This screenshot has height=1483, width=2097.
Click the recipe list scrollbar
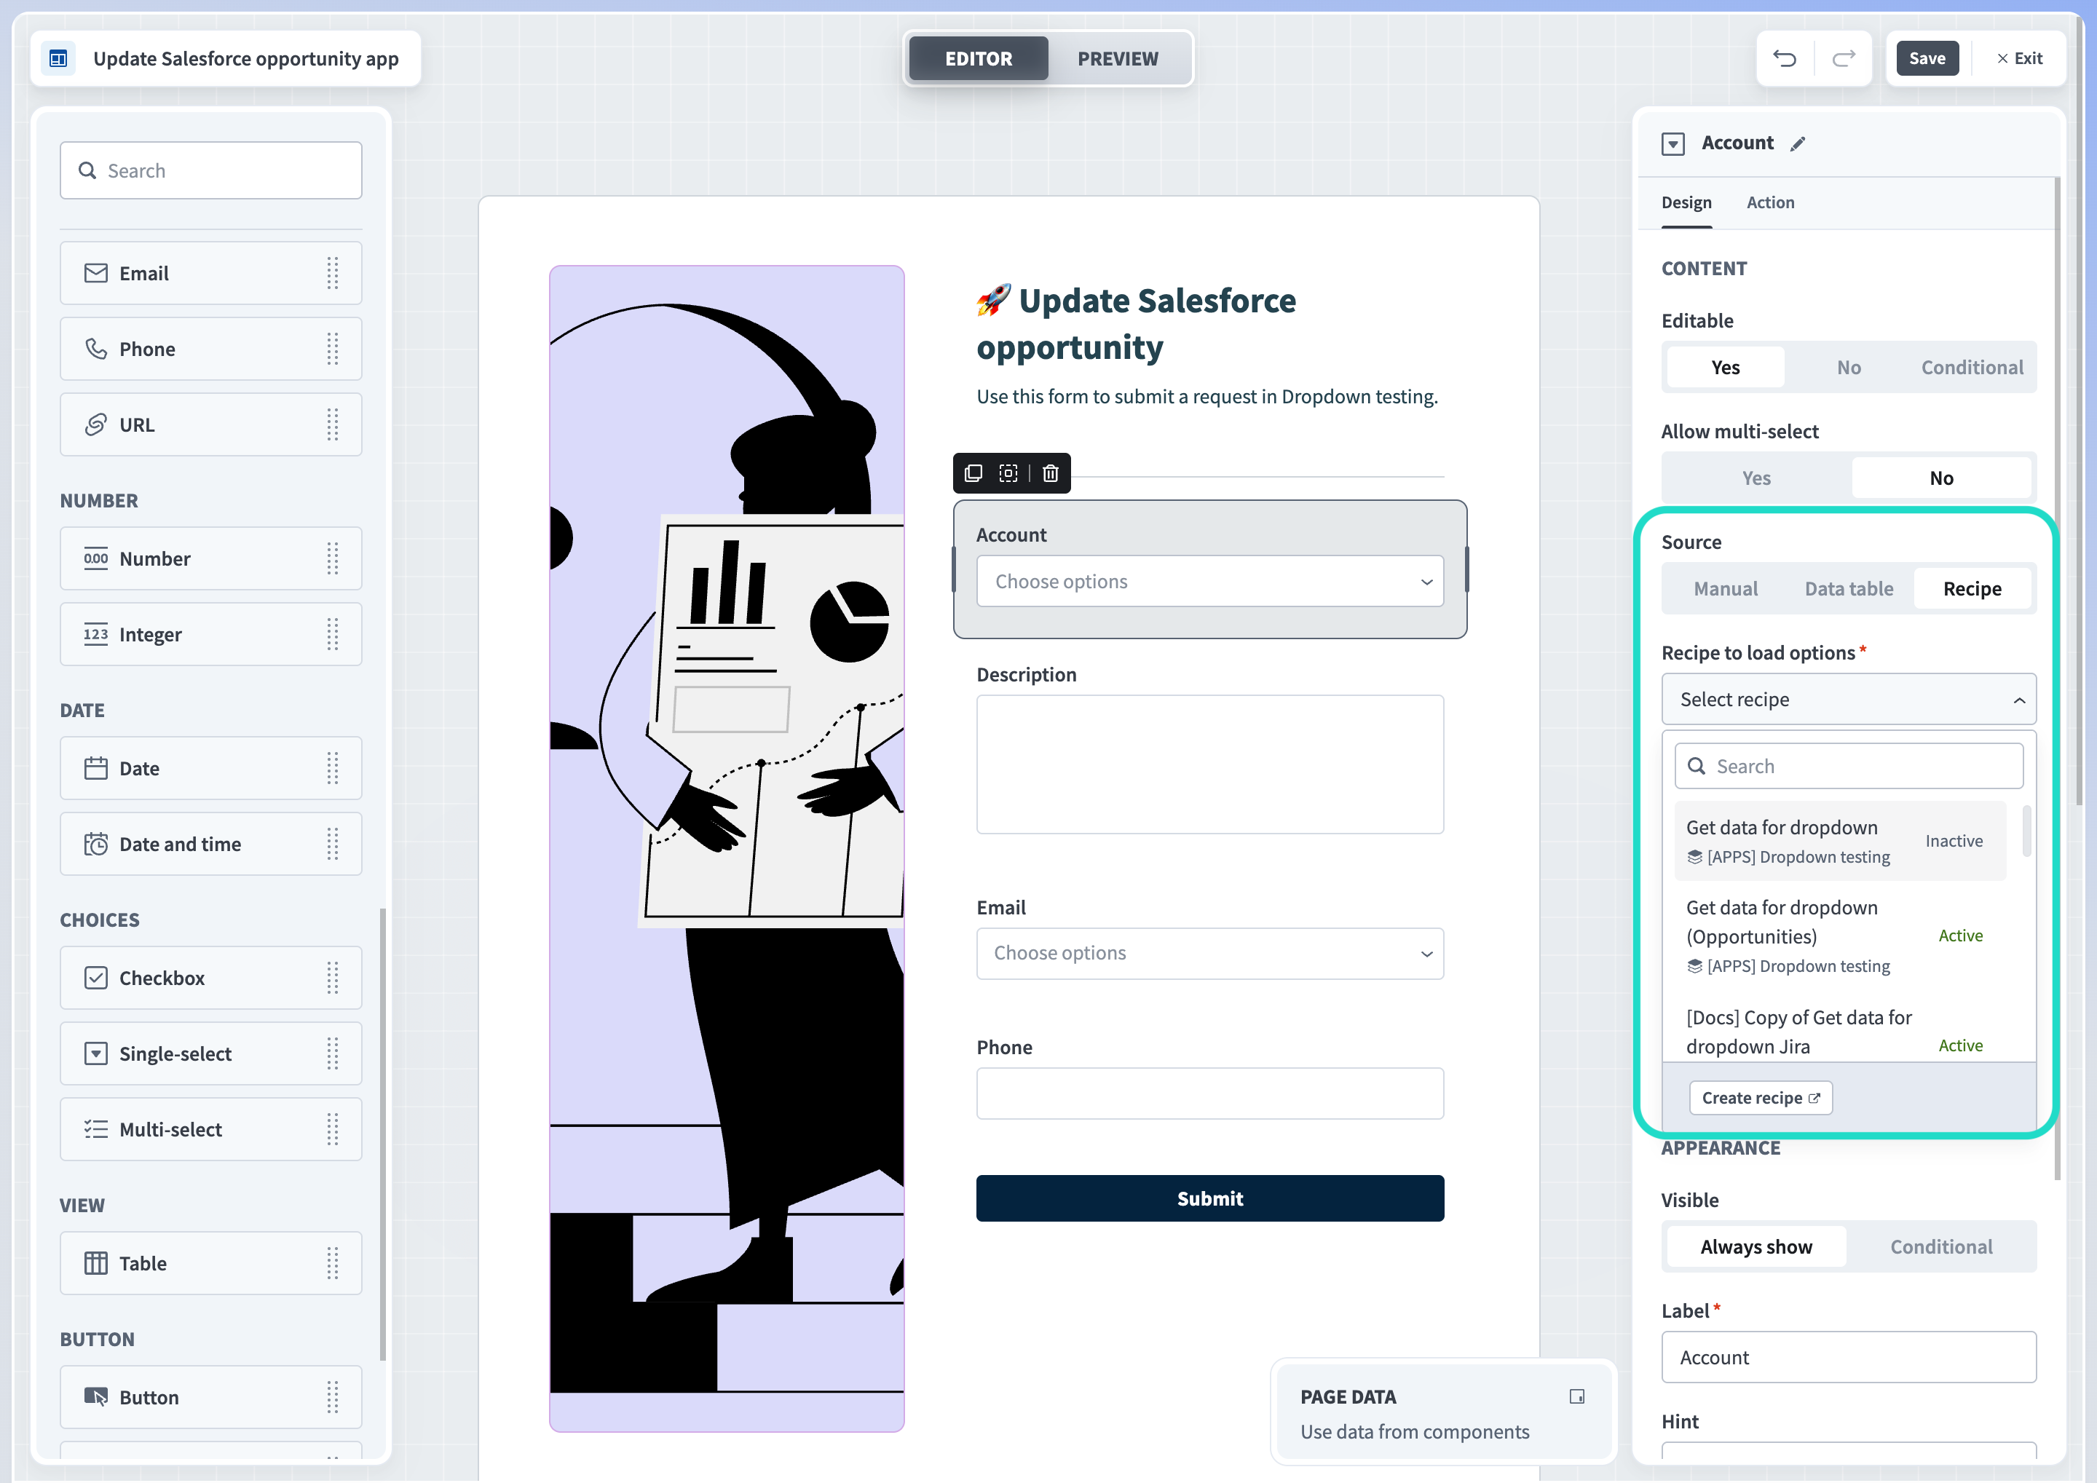[2026, 831]
